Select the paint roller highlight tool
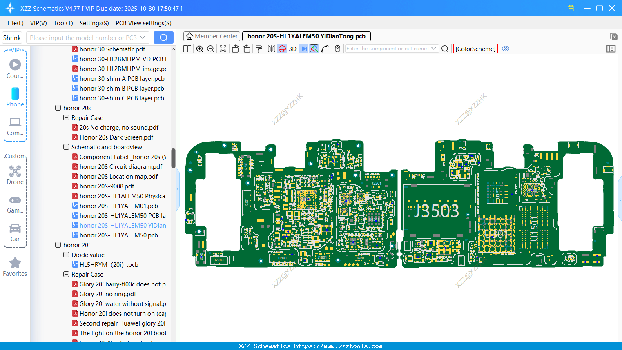The width and height of the screenshot is (622, 350). point(259,49)
